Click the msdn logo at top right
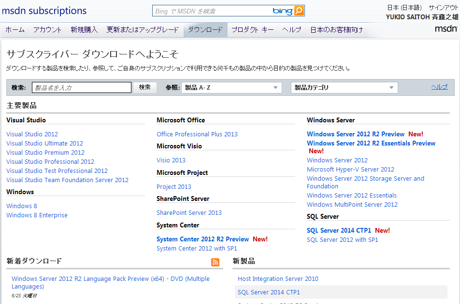This screenshot has height=304, width=460. click(x=446, y=29)
